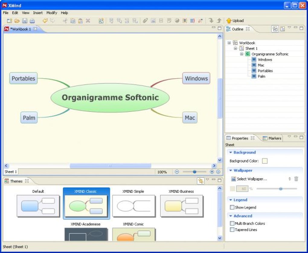308x253 pixels.
Task: Click the Summary bracket toolbar icon
Action: coord(192,21)
